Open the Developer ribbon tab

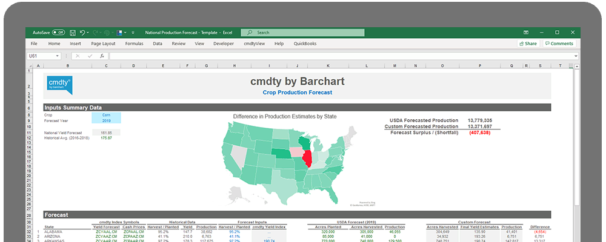pyautogui.click(x=224, y=44)
